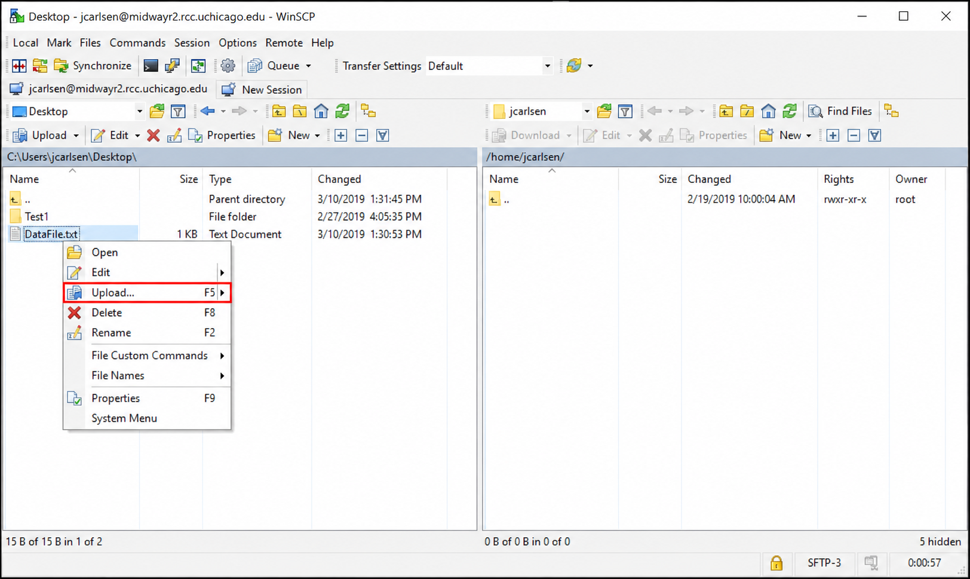The image size is (970, 579).
Task: Expand File Custom Commands submenu
Action: point(147,356)
